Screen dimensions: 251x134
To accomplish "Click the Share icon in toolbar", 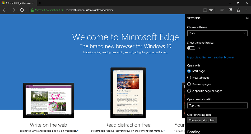I will coord(238,10).
